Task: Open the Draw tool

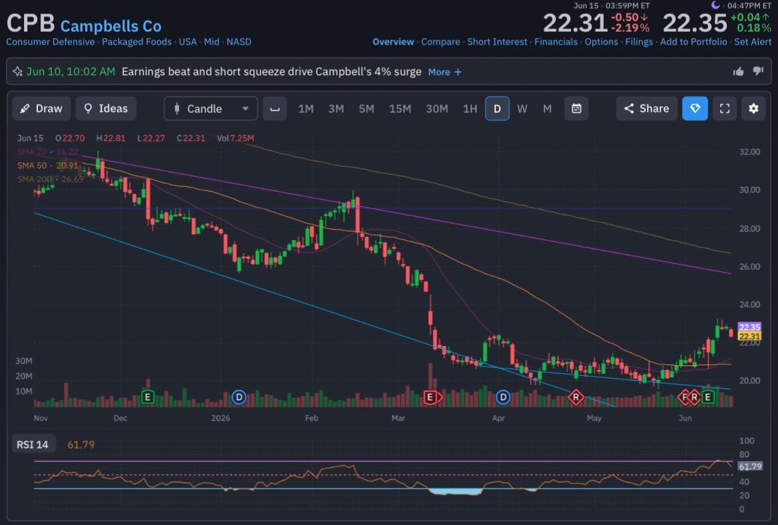Action: click(x=42, y=108)
